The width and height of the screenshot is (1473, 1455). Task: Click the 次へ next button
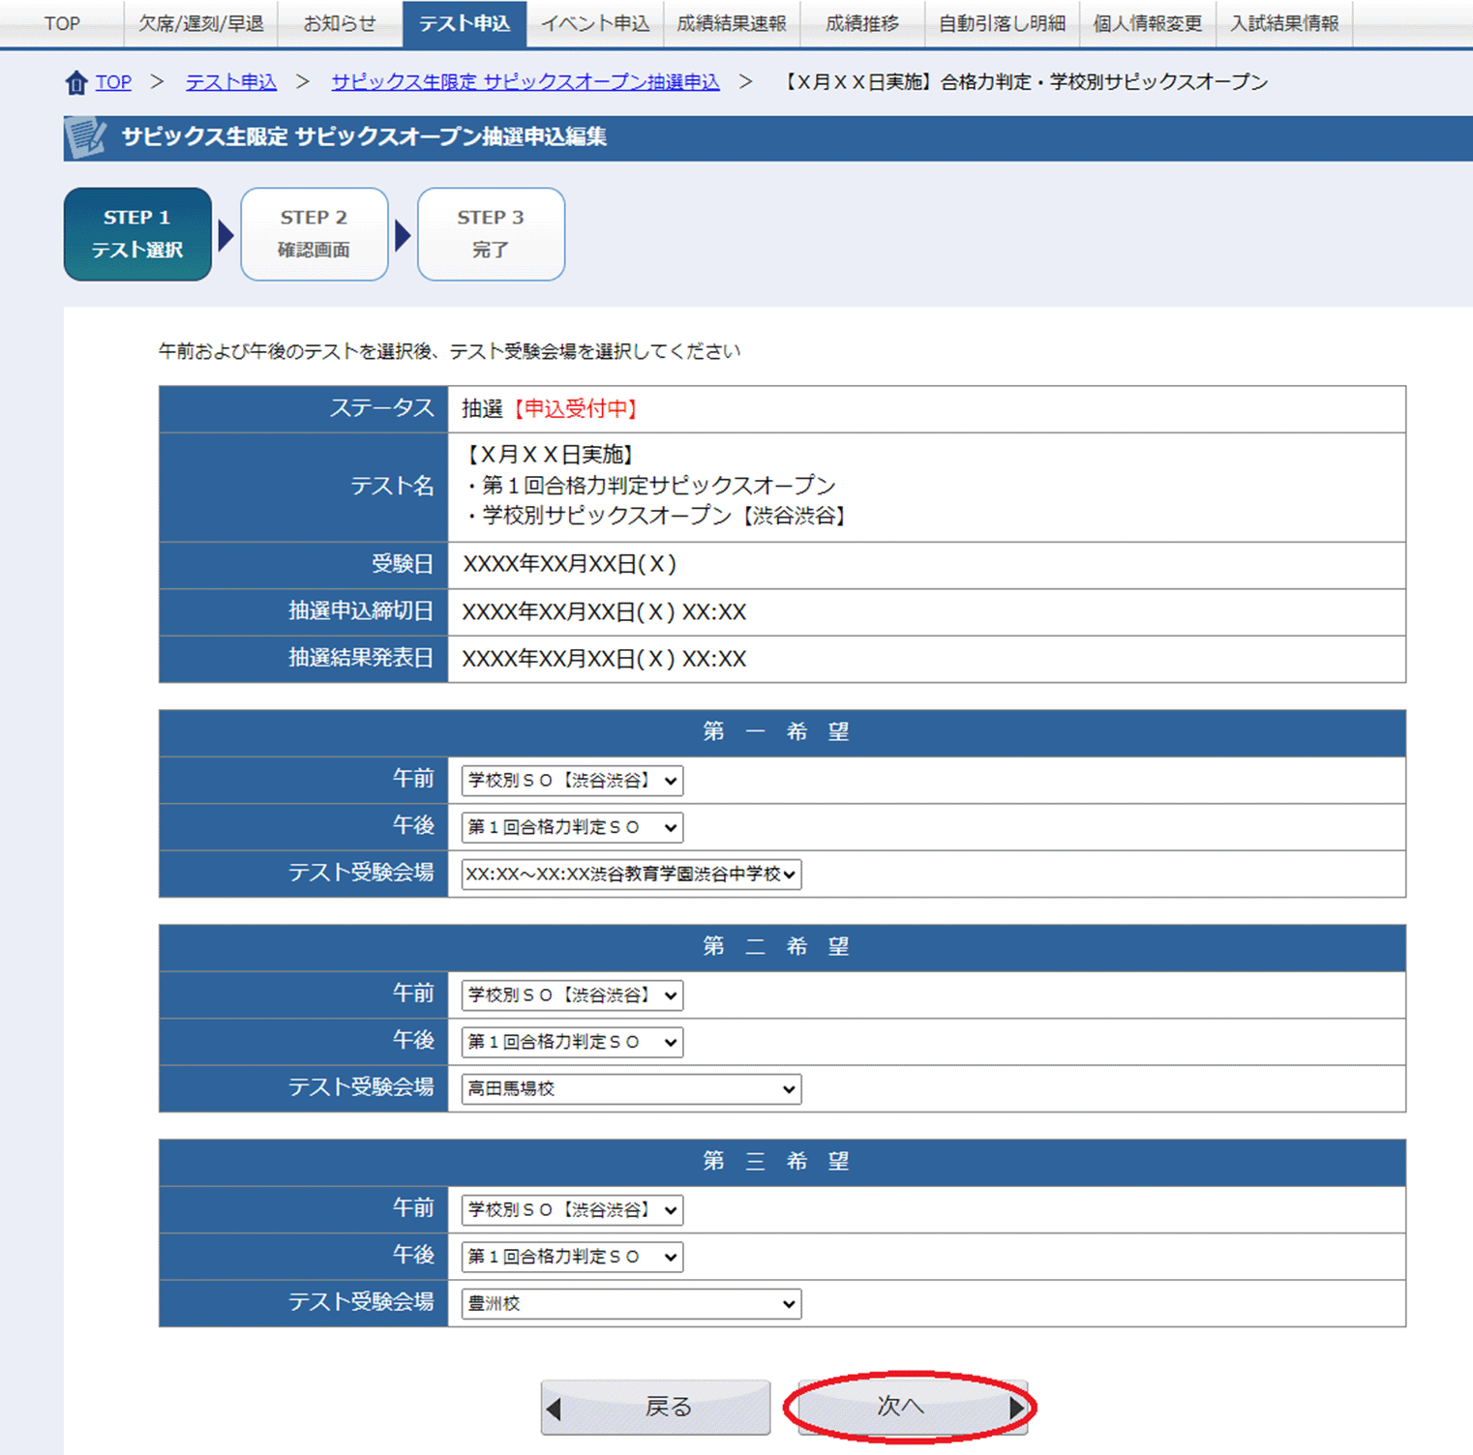tap(913, 1408)
